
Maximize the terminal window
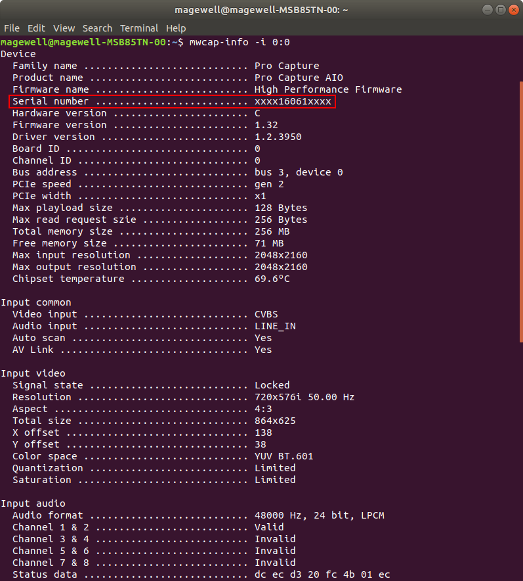(x=501, y=10)
